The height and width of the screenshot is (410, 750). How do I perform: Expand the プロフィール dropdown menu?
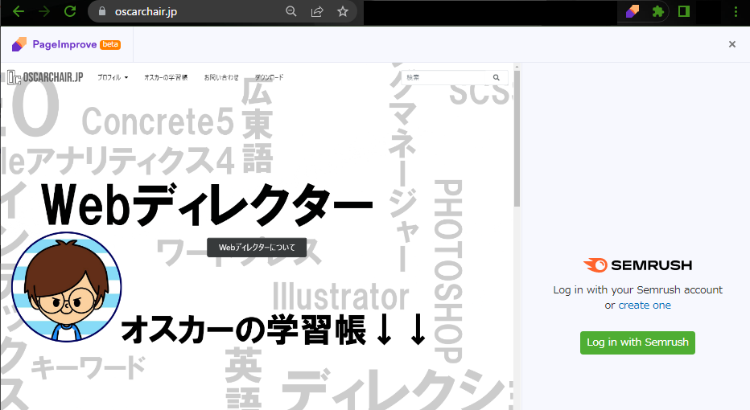tap(112, 77)
